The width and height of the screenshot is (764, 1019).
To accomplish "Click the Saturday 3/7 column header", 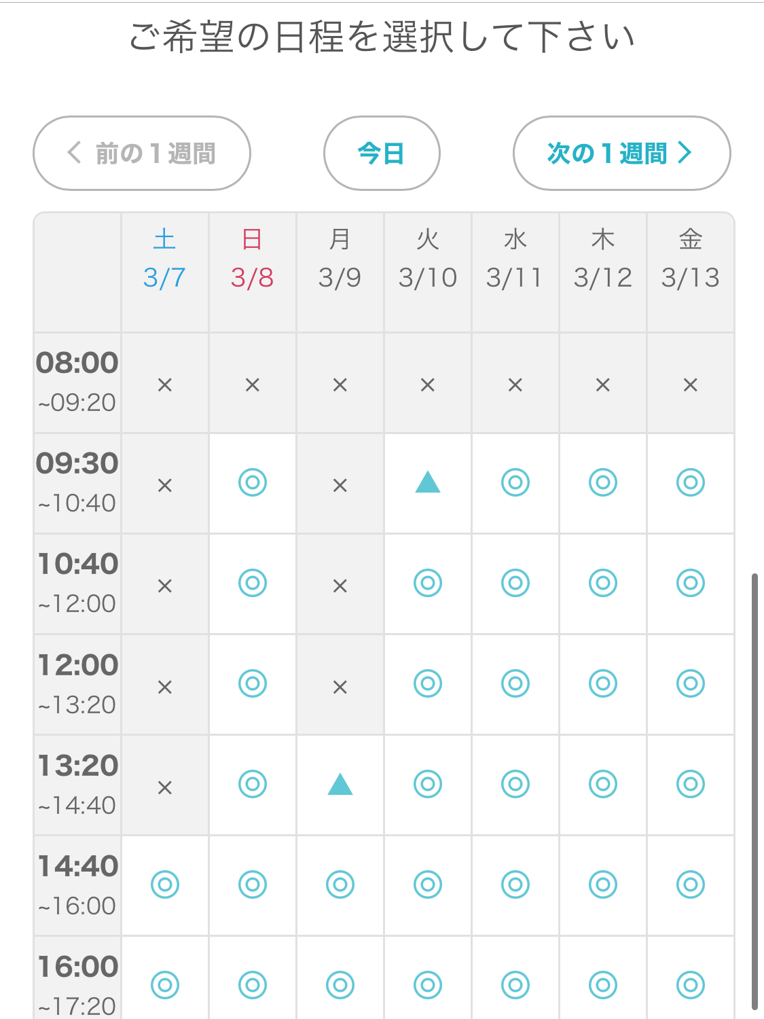I will pyautogui.click(x=165, y=260).
